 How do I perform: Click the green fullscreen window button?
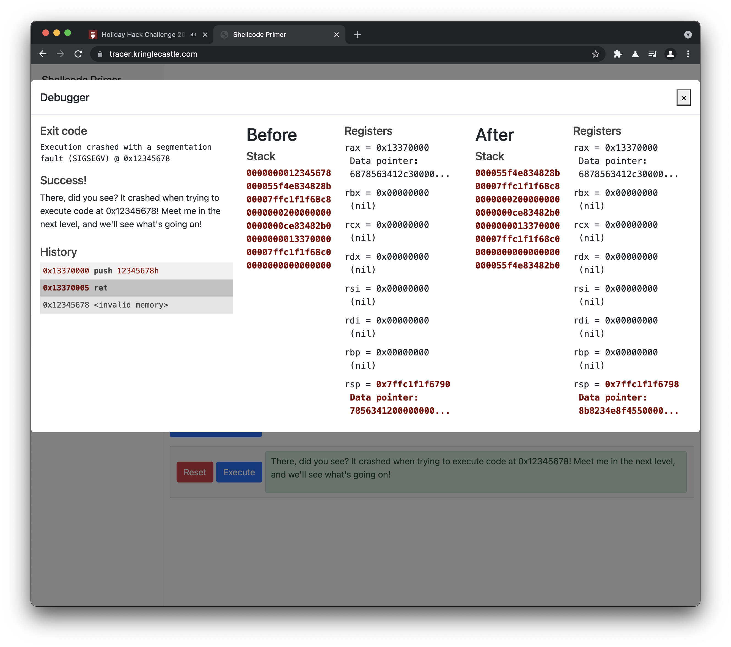68,33
